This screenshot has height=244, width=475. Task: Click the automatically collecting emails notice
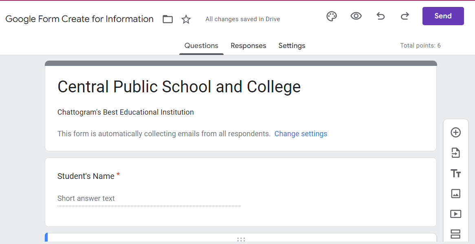point(164,134)
